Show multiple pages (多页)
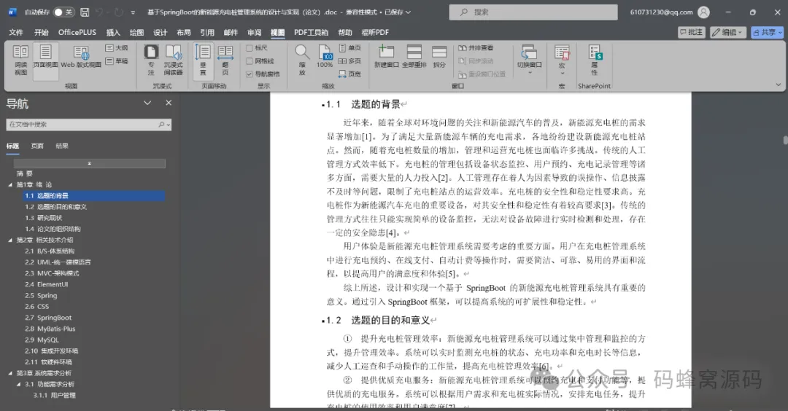The image size is (788, 411). tap(349, 60)
